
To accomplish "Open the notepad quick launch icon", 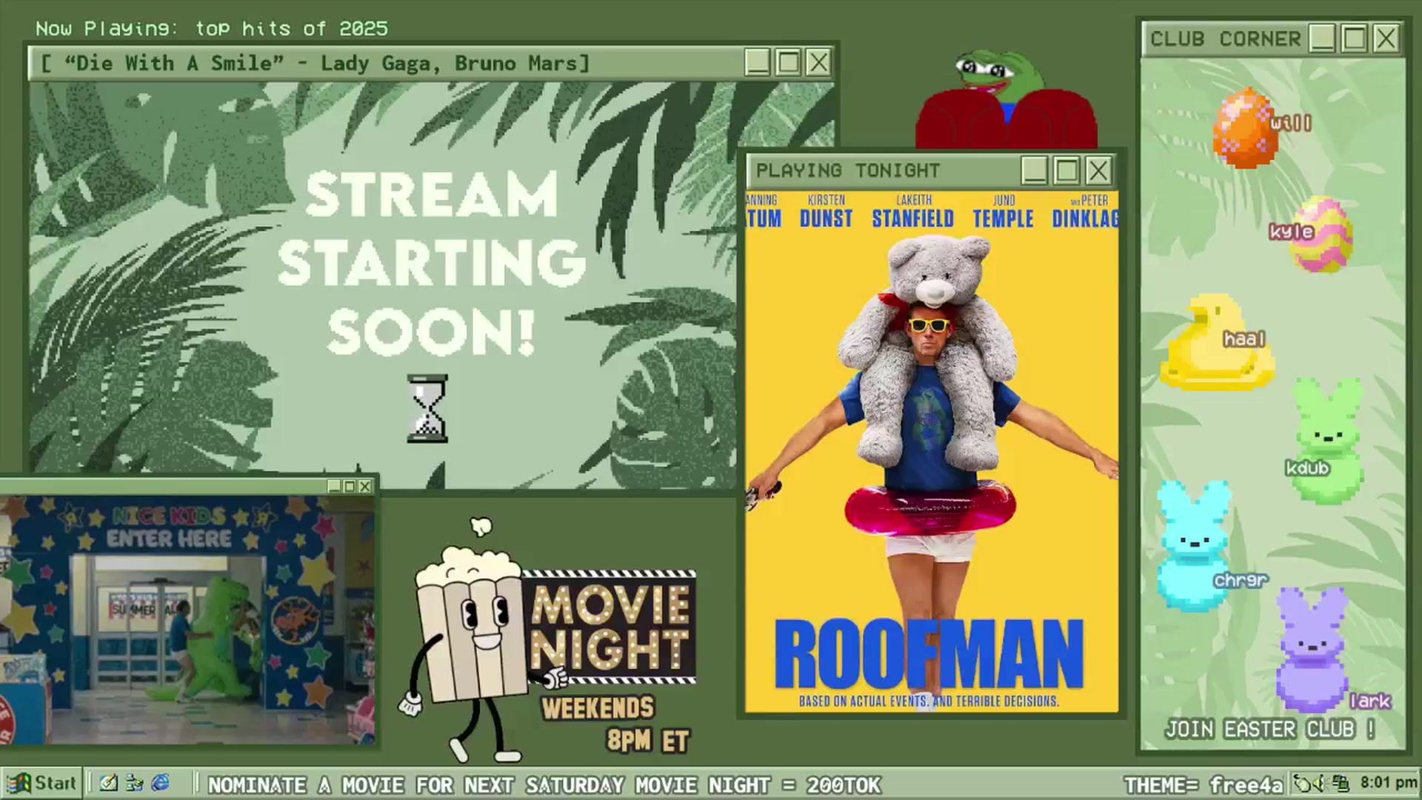I will coord(109,783).
